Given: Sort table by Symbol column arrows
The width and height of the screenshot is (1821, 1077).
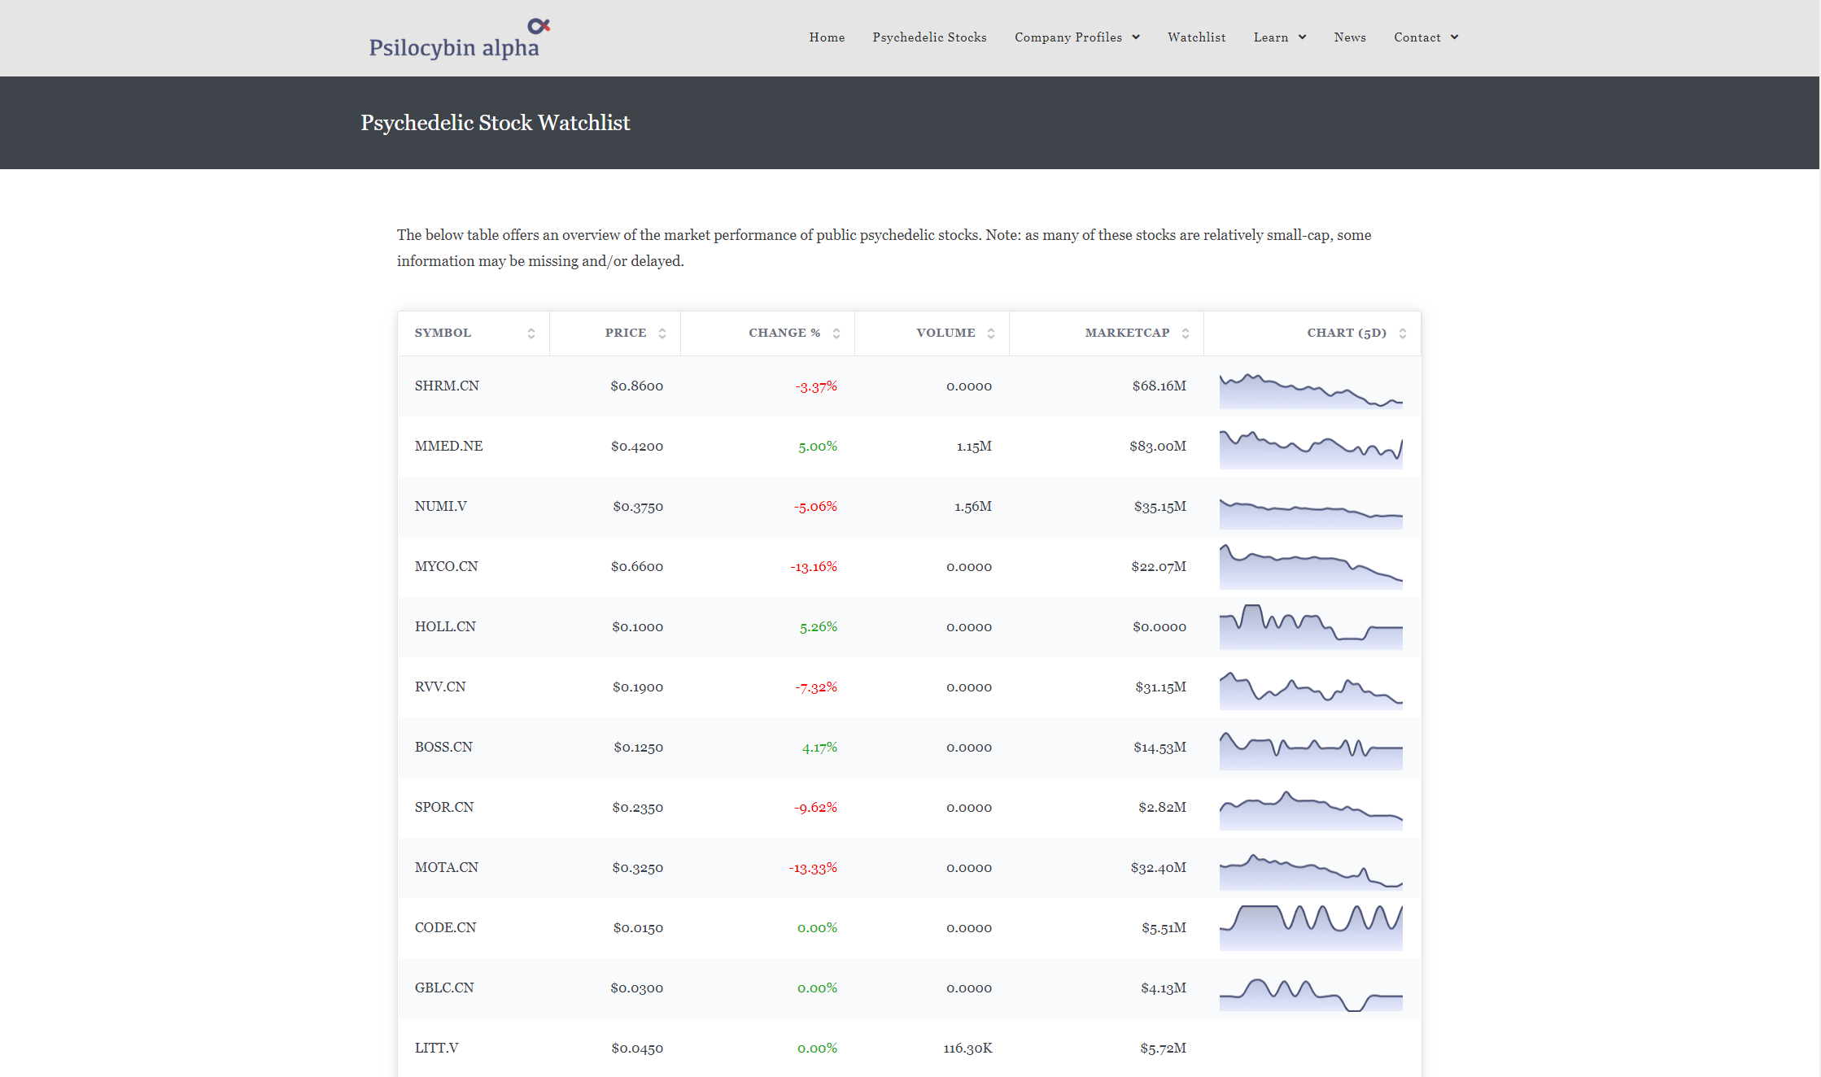Looking at the screenshot, I should click(x=531, y=334).
